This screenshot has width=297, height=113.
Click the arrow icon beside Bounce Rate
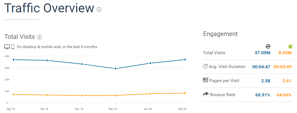click(206, 94)
